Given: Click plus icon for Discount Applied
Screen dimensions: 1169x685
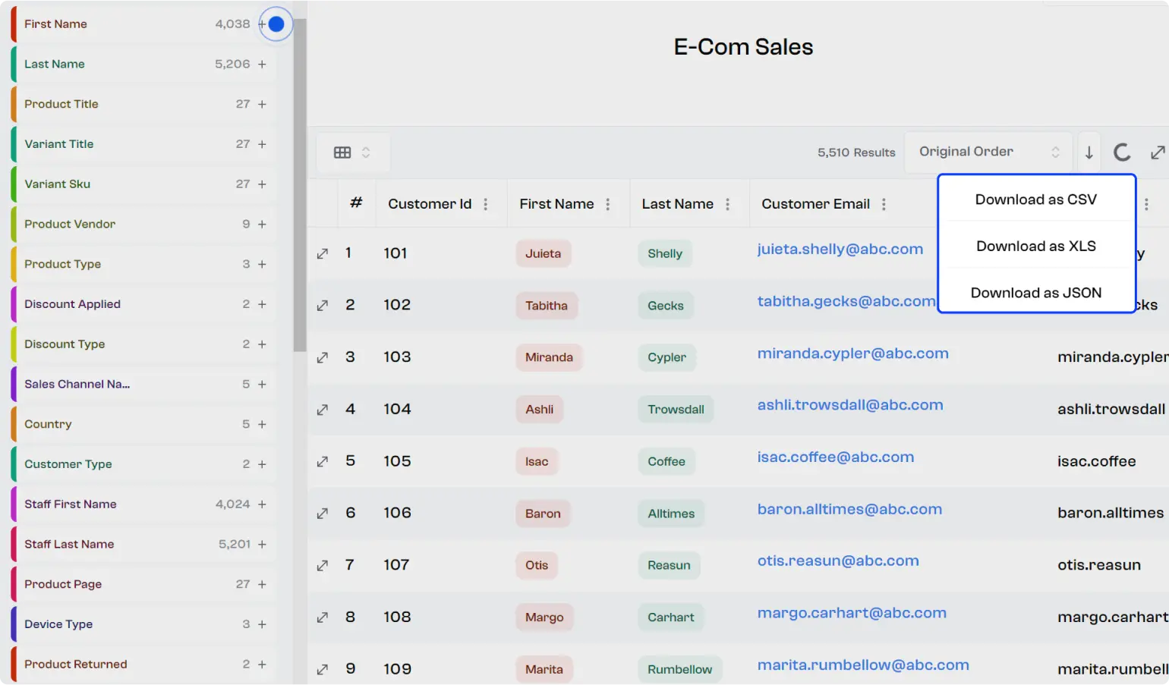Looking at the screenshot, I should (262, 304).
